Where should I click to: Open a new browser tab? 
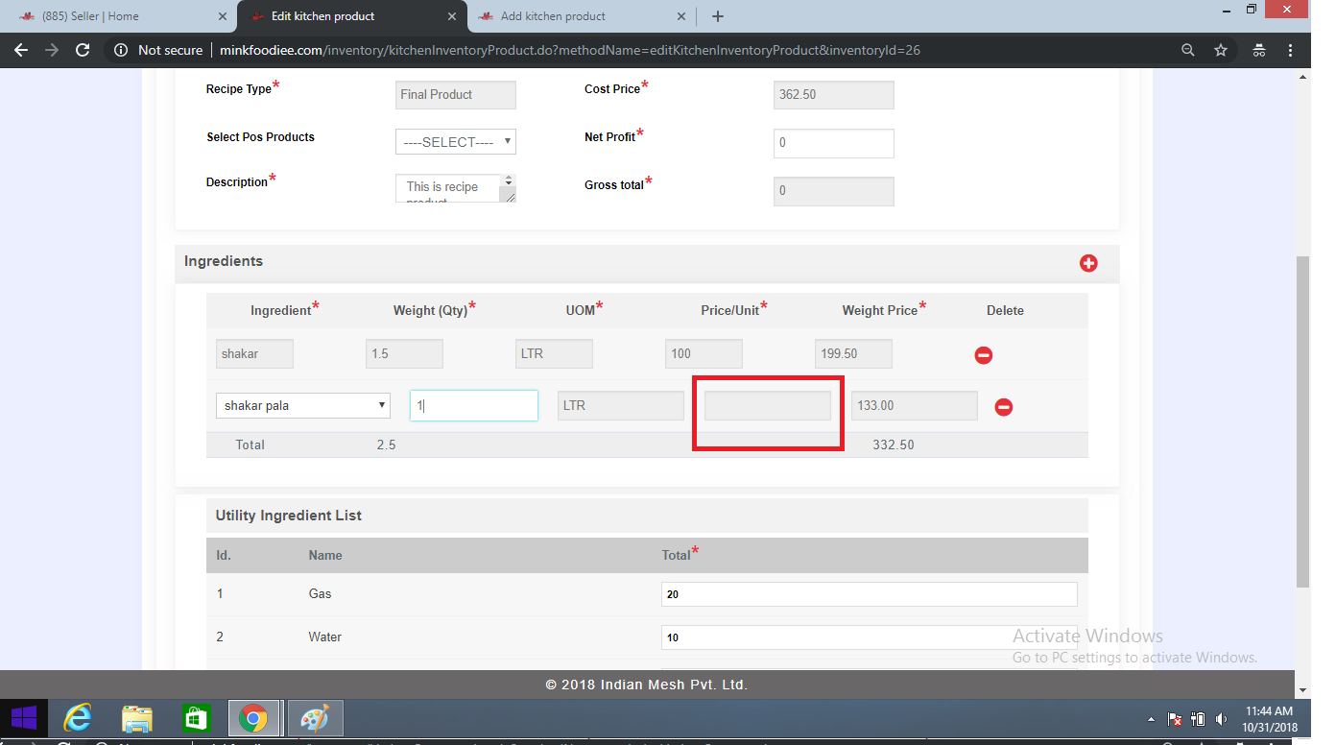pos(718,16)
